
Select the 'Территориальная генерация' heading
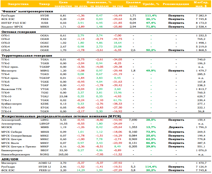tap(26, 56)
